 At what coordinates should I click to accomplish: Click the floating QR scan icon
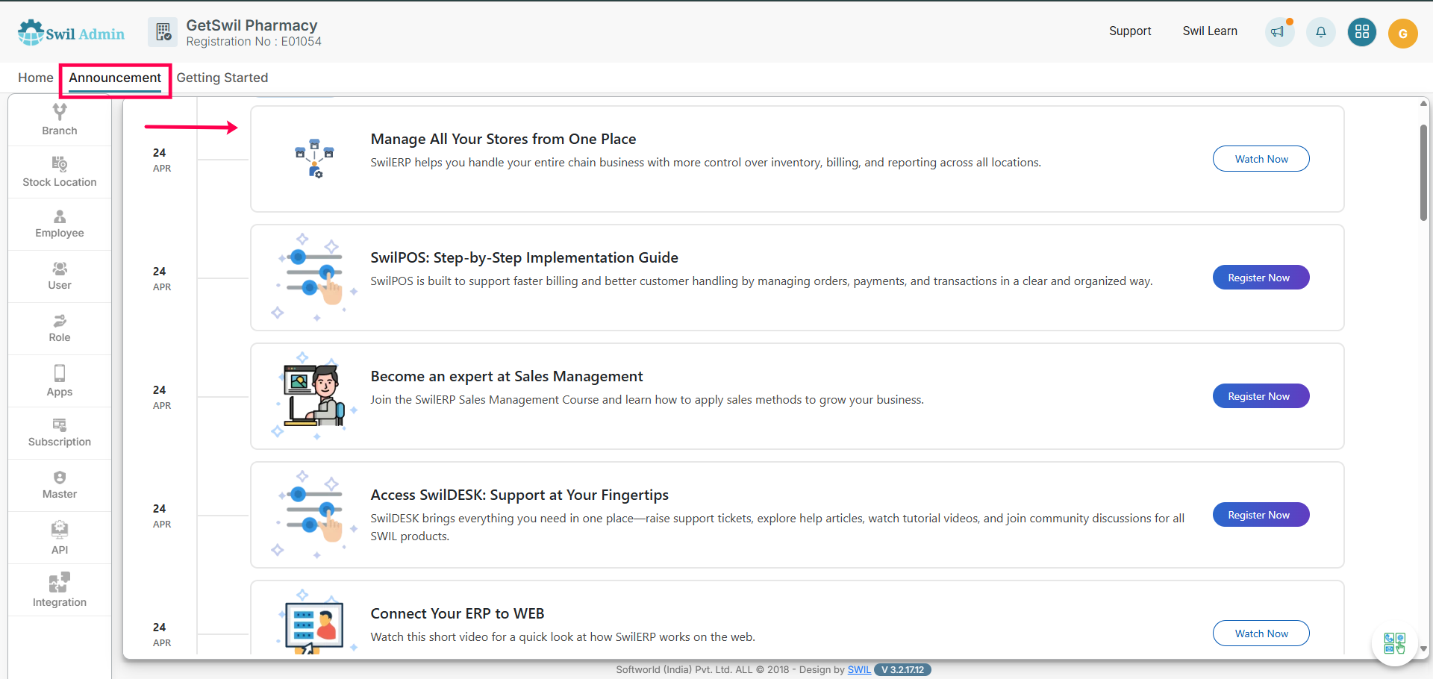pyautogui.click(x=1394, y=642)
